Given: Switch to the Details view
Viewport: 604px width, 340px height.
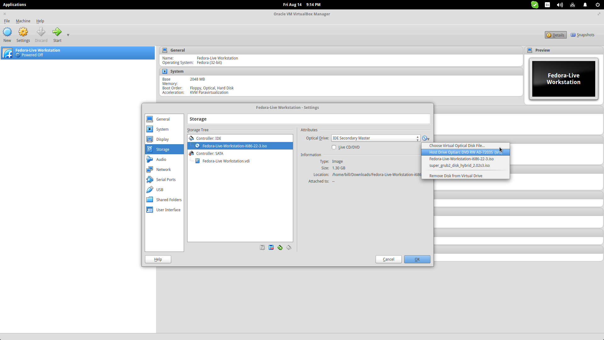Looking at the screenshot, I should [556, 35].
